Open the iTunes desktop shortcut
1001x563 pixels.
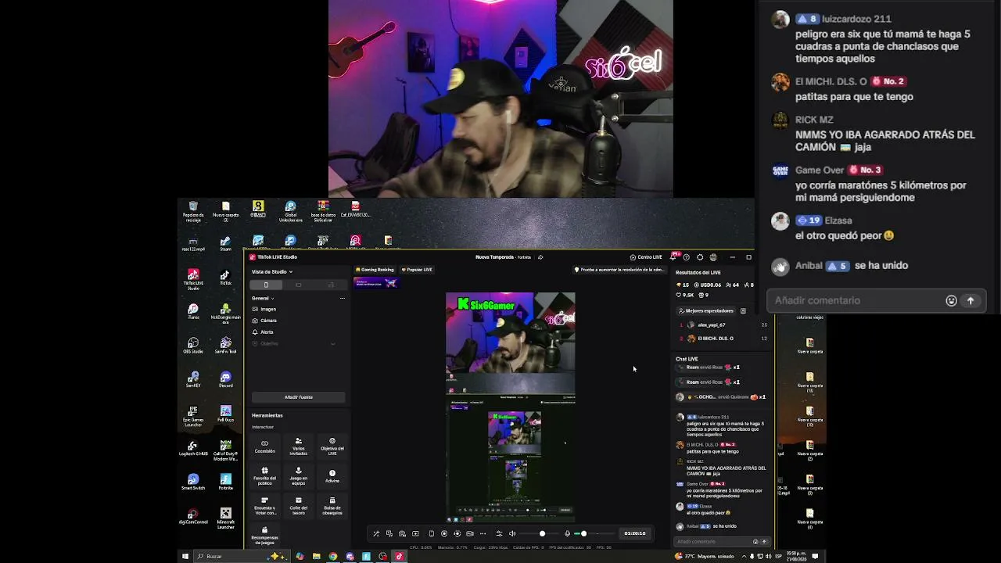coord(193,311)
